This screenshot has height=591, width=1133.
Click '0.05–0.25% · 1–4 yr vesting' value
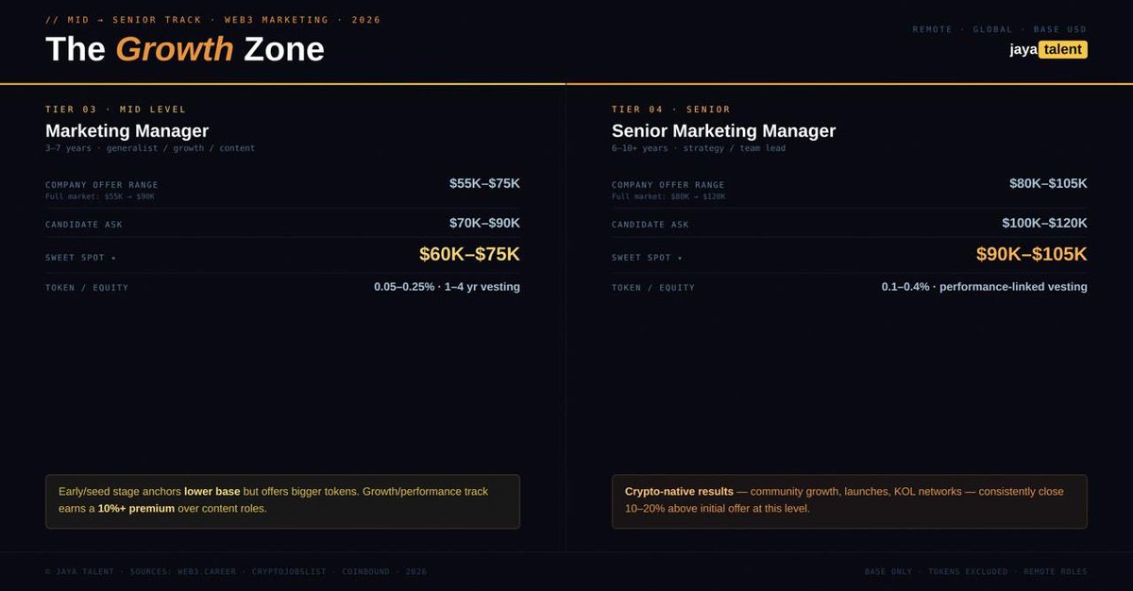click(x=447, y=287)
